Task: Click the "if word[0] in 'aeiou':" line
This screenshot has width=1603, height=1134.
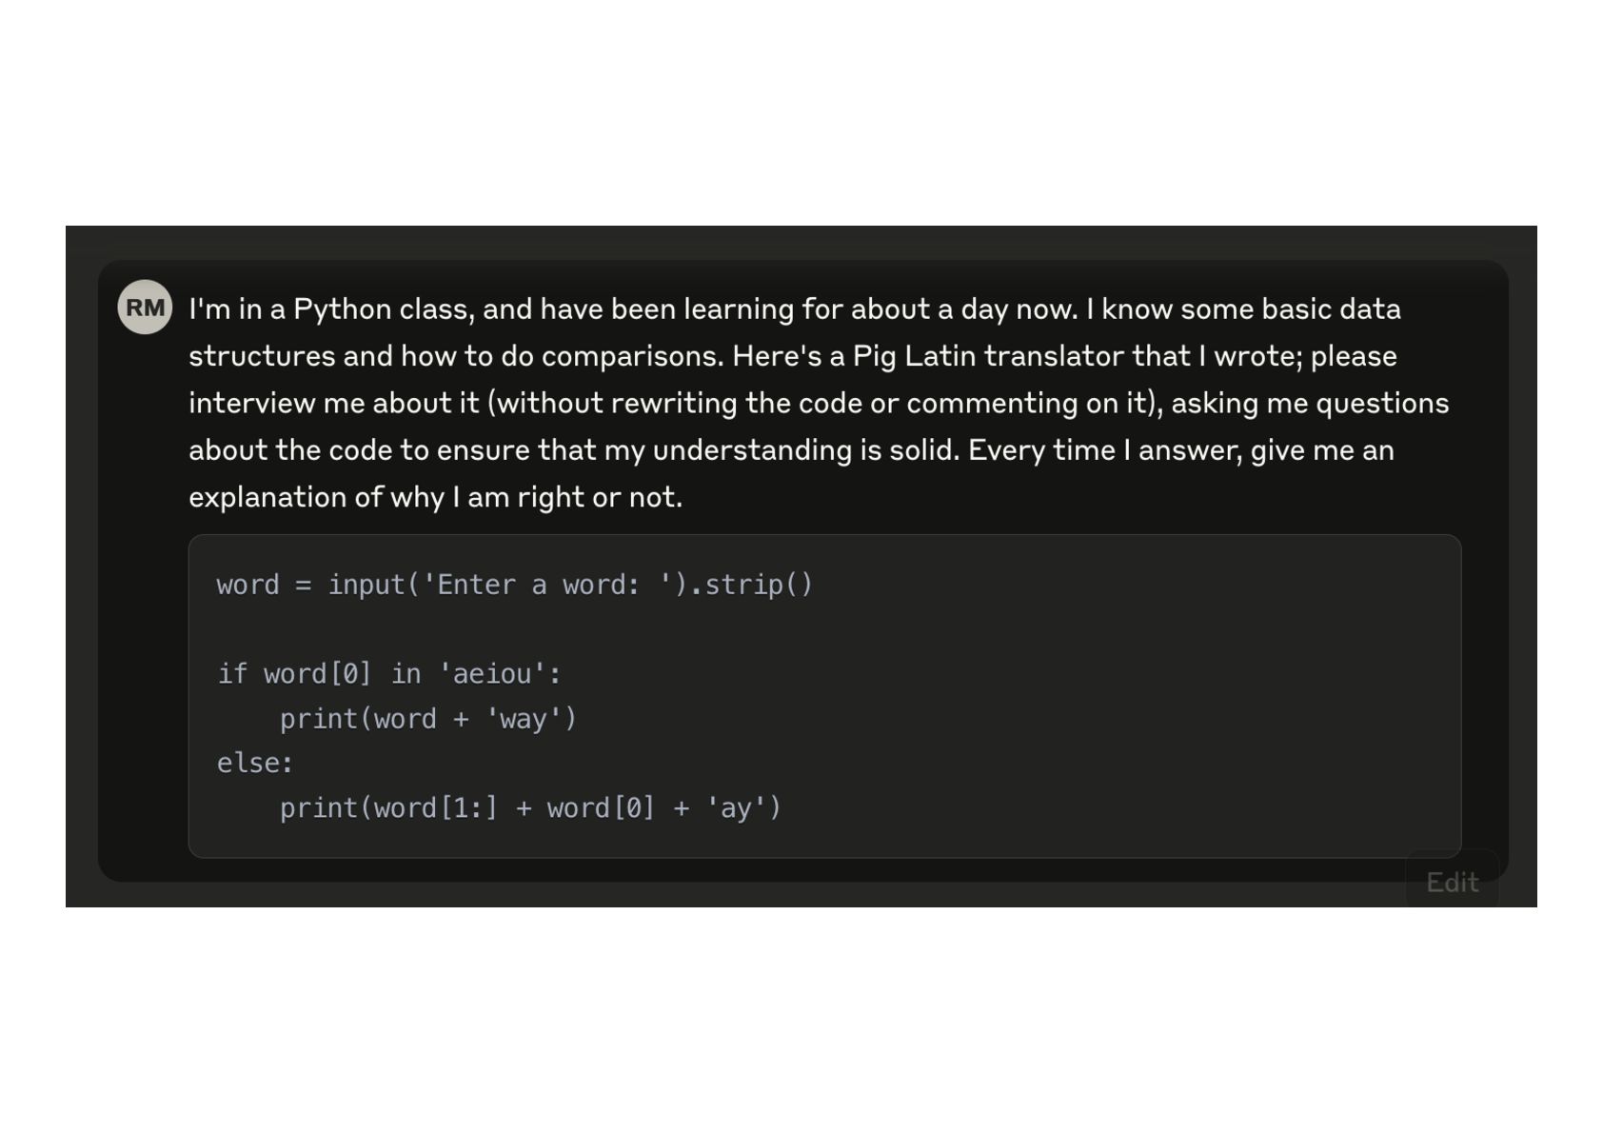Action: tap(389, 674)
